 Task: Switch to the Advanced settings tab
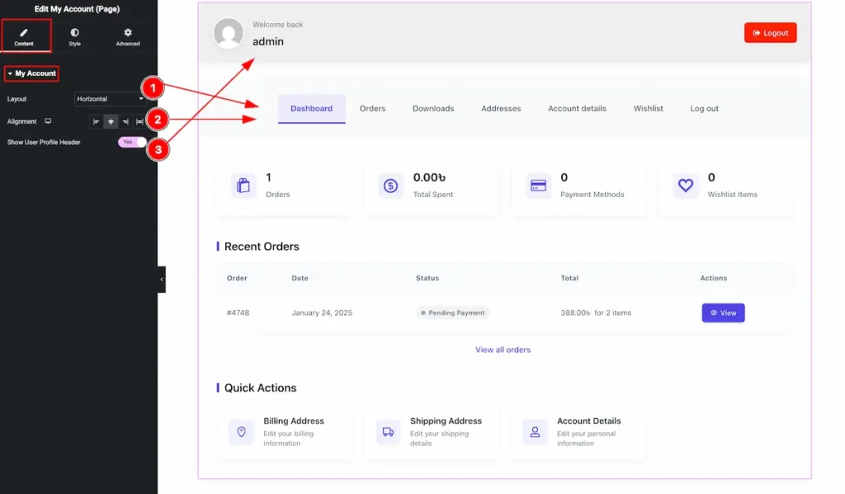128,36
